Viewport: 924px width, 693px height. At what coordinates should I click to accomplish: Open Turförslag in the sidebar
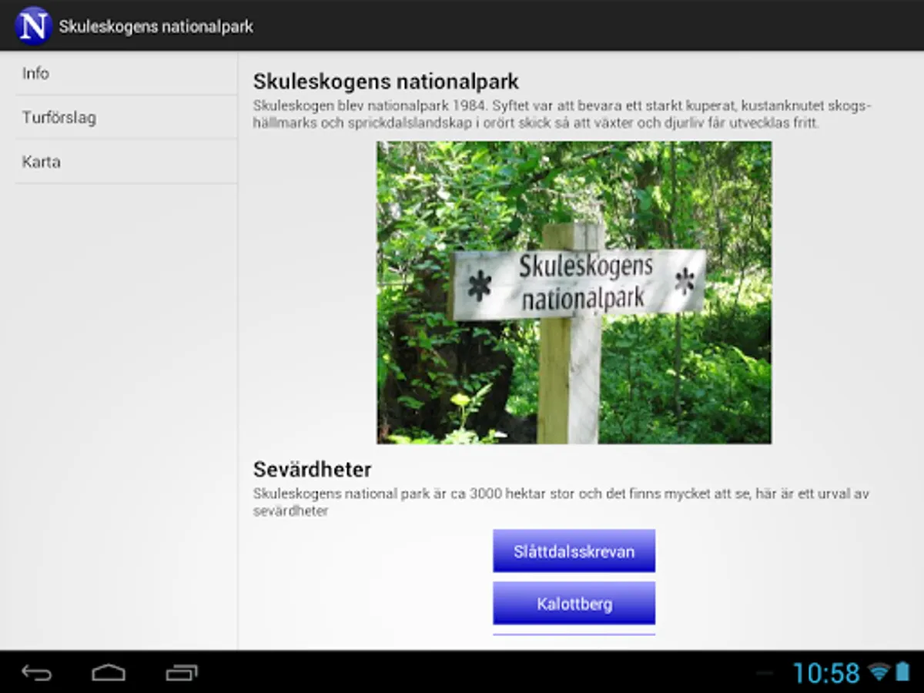pyautogui.click(x=126, y=118)
